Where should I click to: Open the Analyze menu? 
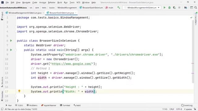(x=43, y=2)
